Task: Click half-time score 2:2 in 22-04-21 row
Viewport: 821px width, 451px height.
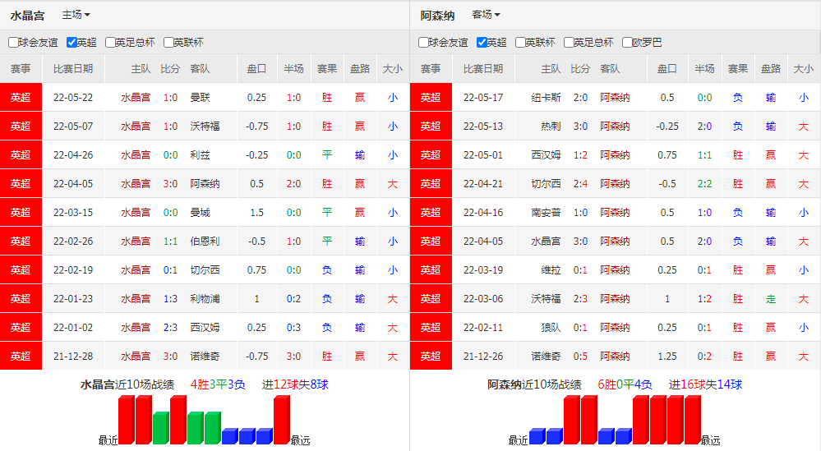Action: point(704,184)
